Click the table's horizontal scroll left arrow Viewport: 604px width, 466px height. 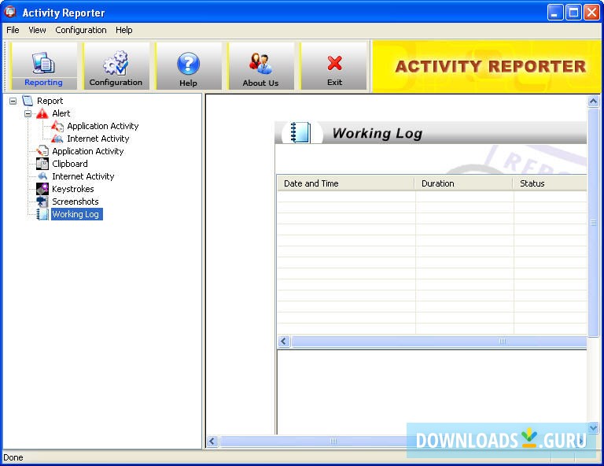click(284, 341)
